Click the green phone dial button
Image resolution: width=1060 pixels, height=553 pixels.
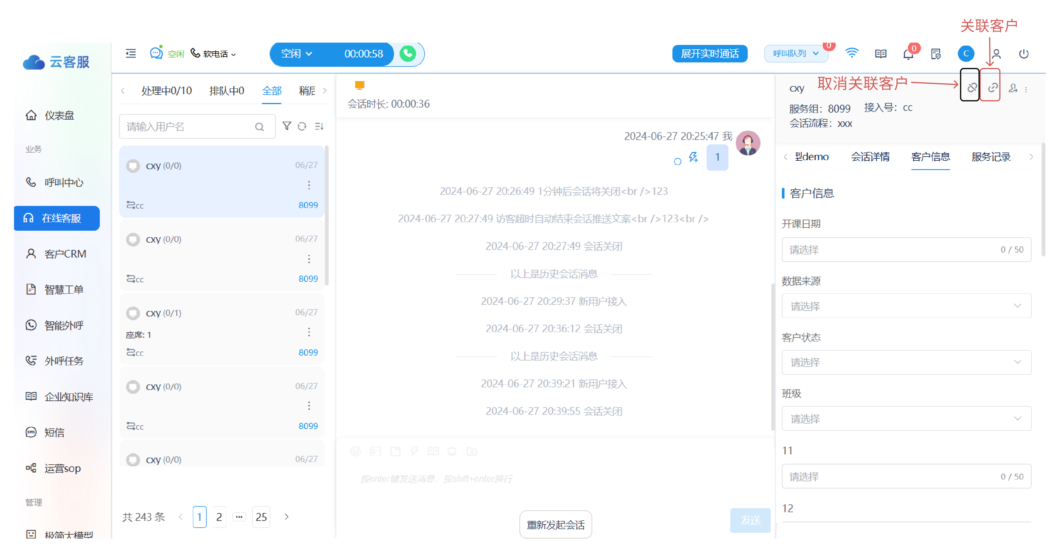point(407,53)
